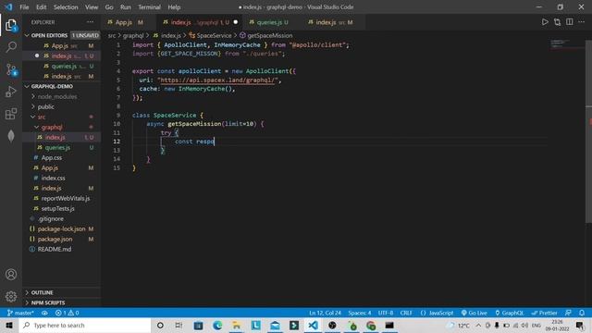Open Explorer views ellipsis menu
The image size is (592, 333).
click(91, 22)
